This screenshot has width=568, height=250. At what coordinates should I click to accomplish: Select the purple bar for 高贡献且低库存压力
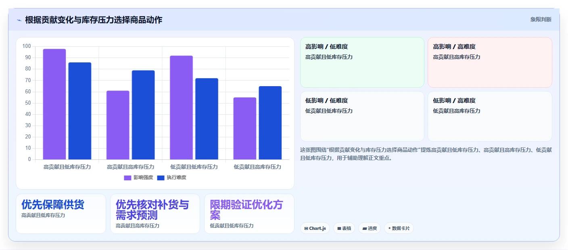tap(54, 104)
